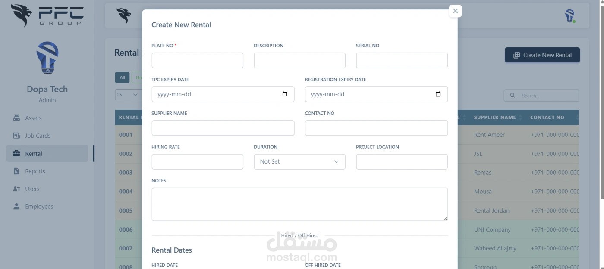Click rental number 0001
This screenshot has height=269, width=604.
126,135
